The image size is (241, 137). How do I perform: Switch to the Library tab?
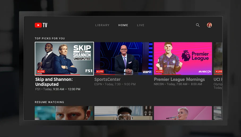(x=102, y=25)
